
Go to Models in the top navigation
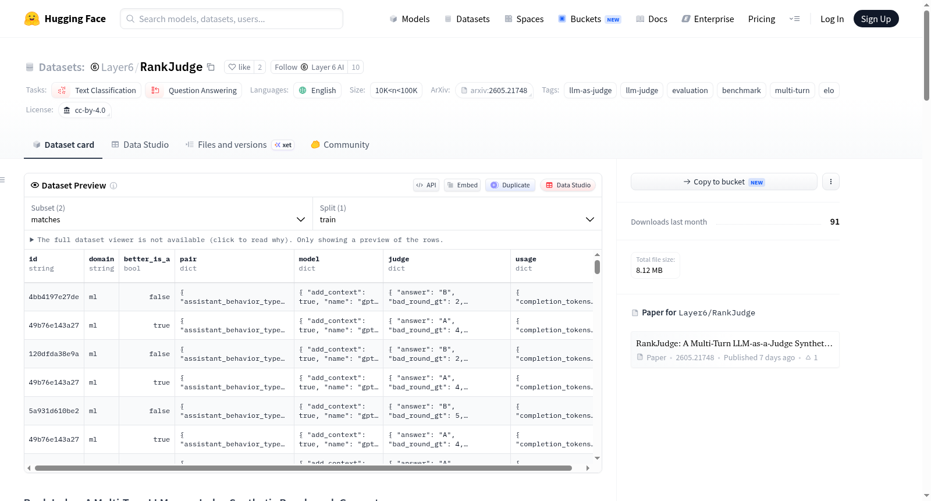tap(410, 19)
